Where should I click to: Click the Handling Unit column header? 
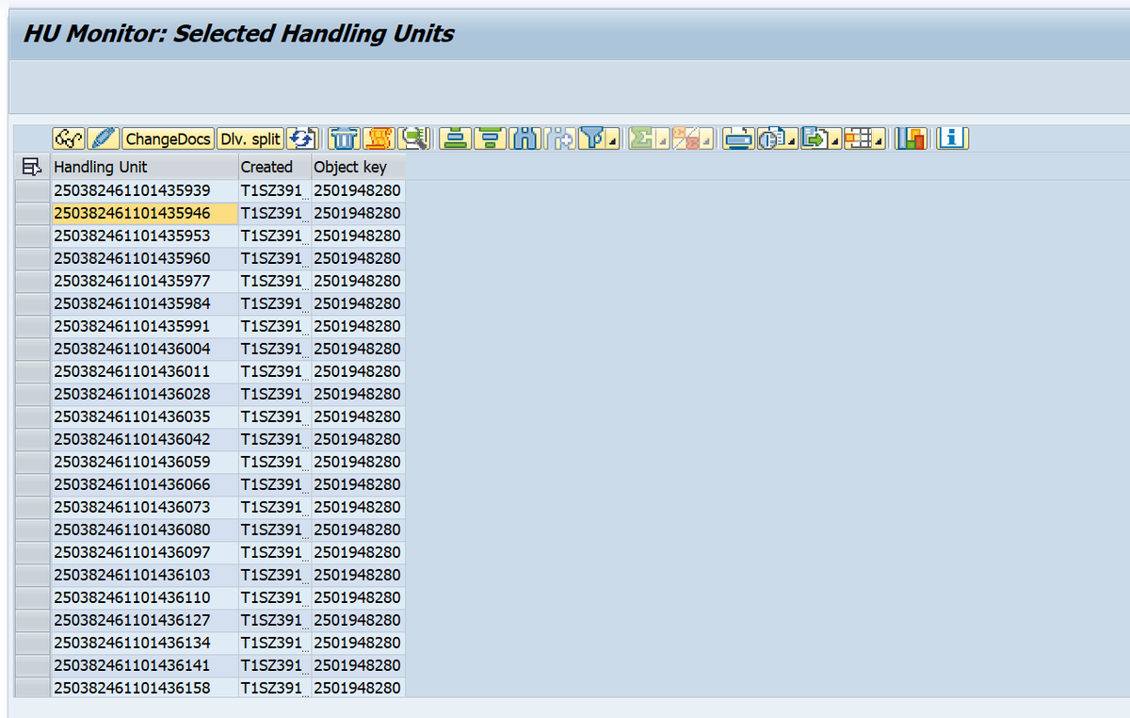click(x=145, y=167)
